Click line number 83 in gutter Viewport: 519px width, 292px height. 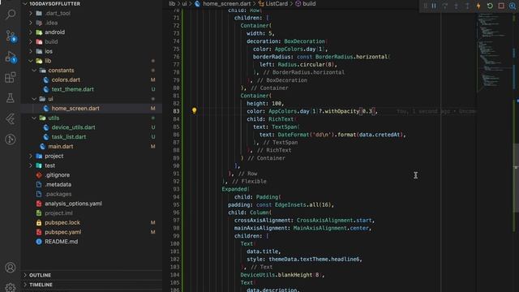point(176,111)
